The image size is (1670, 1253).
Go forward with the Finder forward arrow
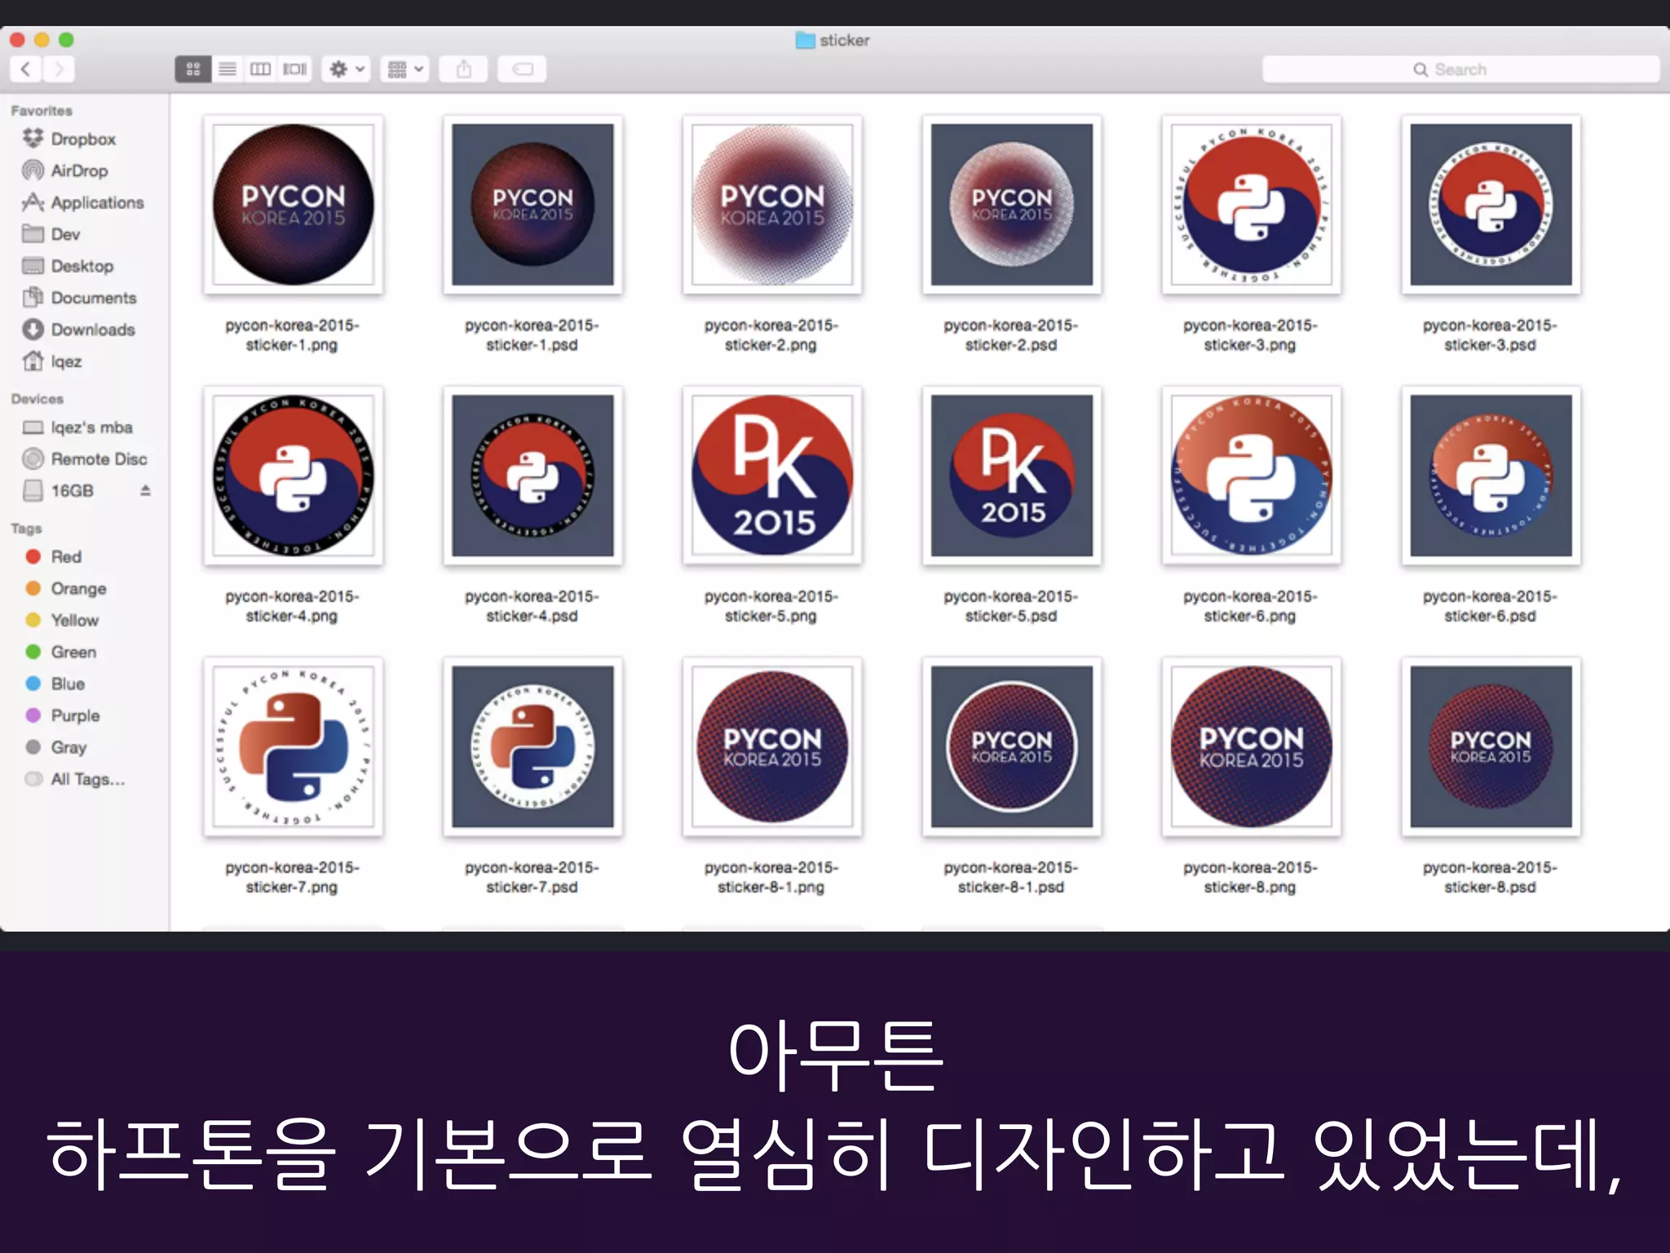click(x=59, y=69)
